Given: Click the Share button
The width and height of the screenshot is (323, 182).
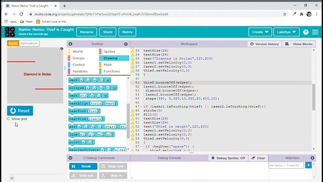Looking at the screenshot, I should (x=107, y=32).
